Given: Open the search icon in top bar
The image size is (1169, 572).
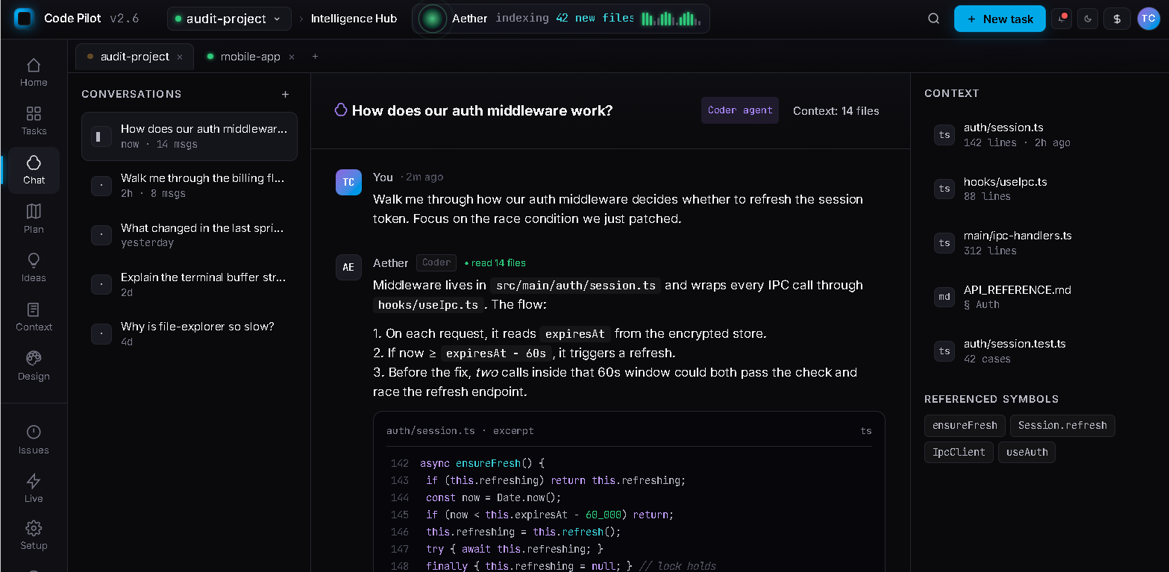Looking at the screenshot, I should coord(933,19).
